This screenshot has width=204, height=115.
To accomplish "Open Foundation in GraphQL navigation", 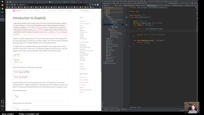I will [61, 11].
